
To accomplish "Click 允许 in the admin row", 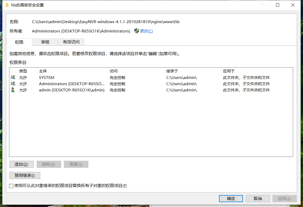I will click(x=23, y=90).
